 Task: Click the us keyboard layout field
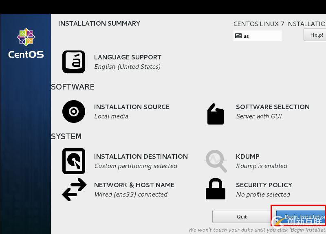[258, 36]
